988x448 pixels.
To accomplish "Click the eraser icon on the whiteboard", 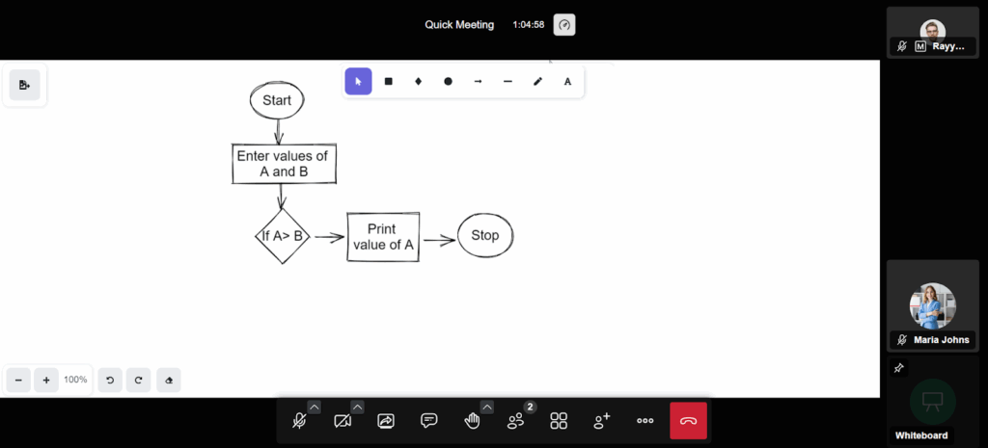I will pos(169,380).
